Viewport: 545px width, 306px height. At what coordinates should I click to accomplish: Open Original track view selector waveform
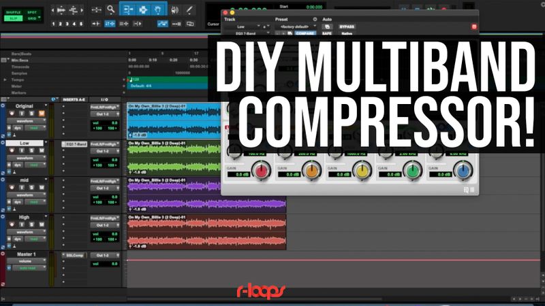click(x=27, y=121)
